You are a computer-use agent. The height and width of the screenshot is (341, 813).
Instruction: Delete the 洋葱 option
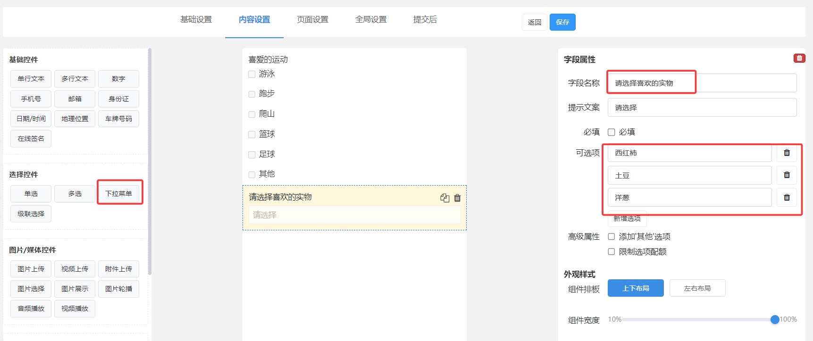tap(787, 197)
